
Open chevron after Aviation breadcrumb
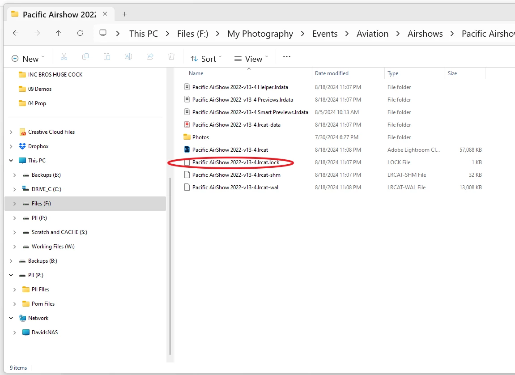tap(398, 34)
